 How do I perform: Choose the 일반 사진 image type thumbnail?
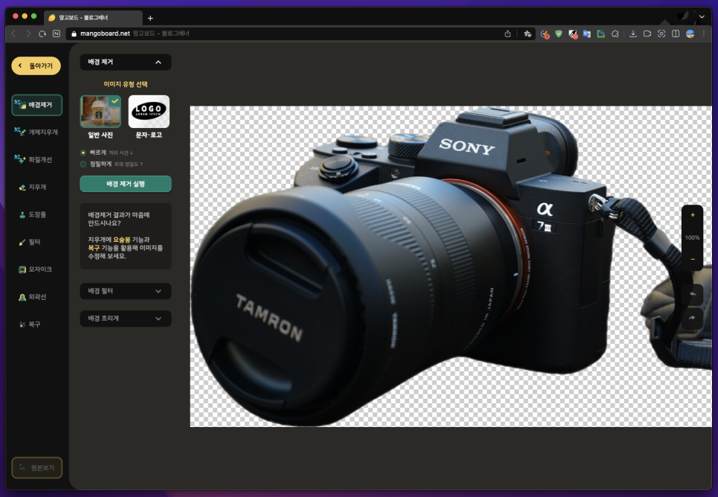[x=101, y=112]
